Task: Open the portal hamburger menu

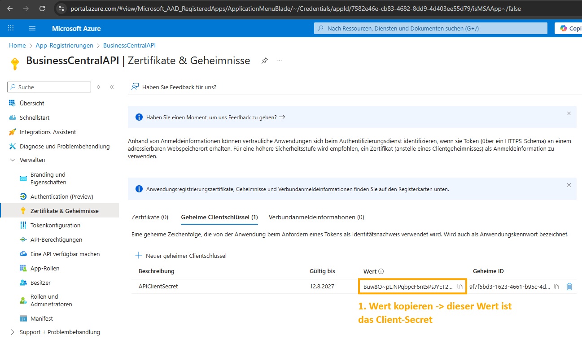Action: [x=32, y=28]
